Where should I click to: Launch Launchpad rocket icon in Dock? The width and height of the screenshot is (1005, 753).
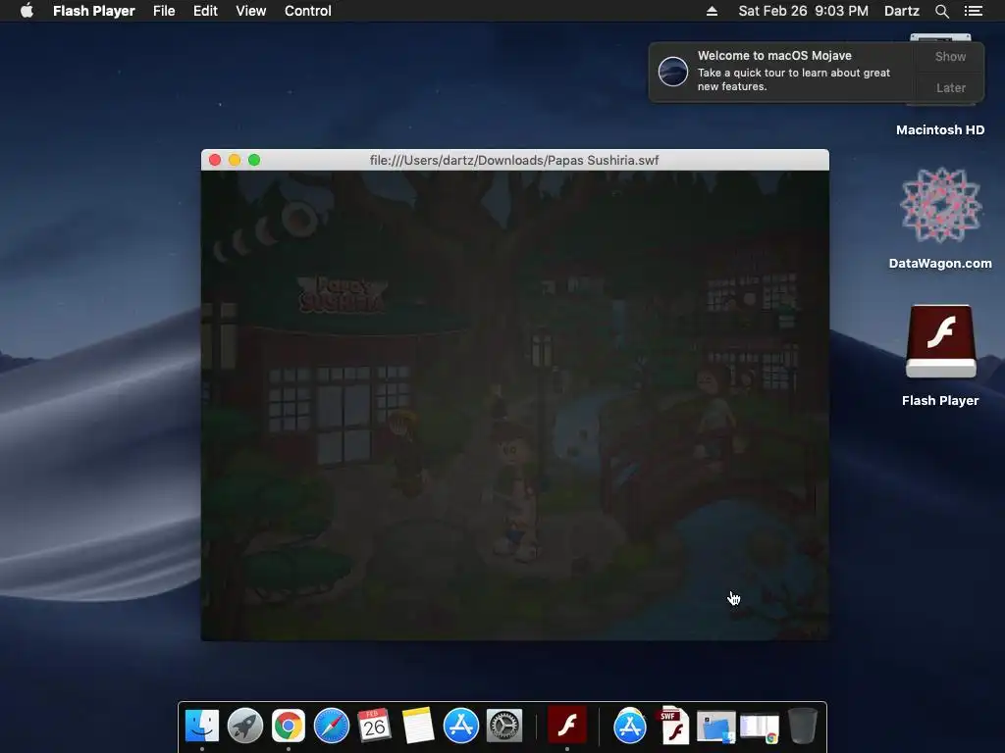[244, 727]
